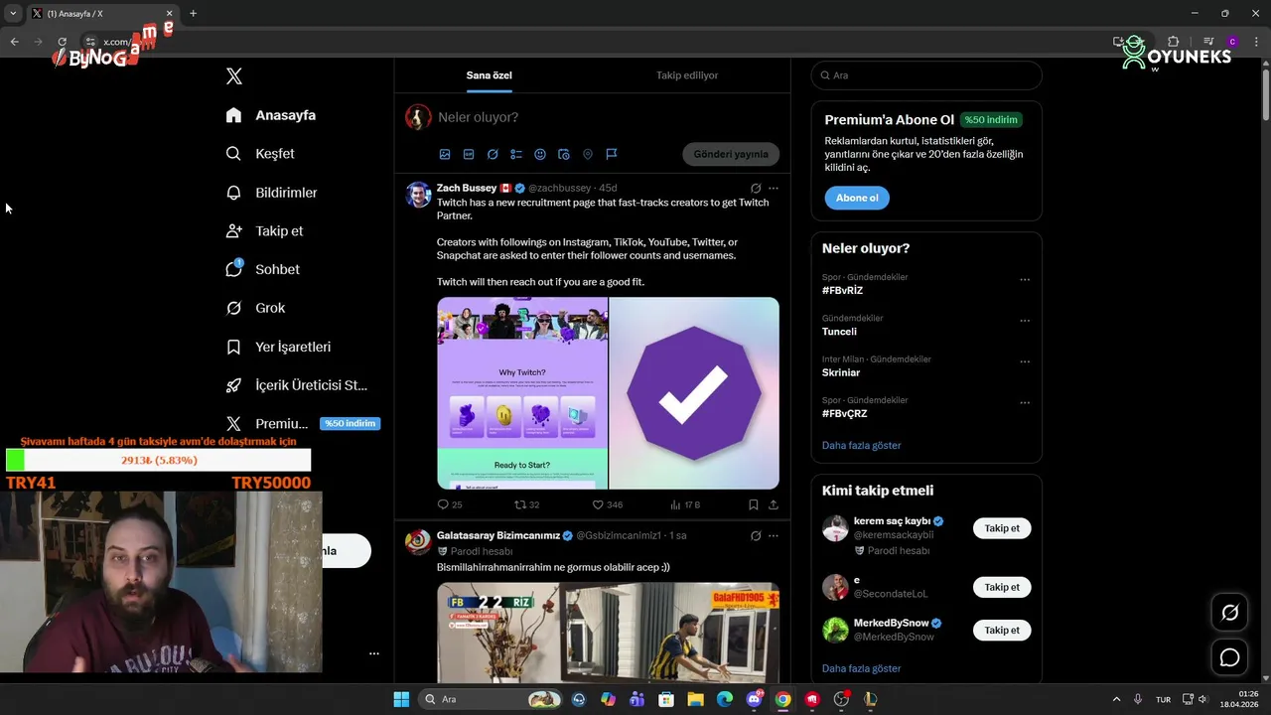Open Bildirimler notifications
This screenshot has width=1271, height=715.
[x=271, y=193]
